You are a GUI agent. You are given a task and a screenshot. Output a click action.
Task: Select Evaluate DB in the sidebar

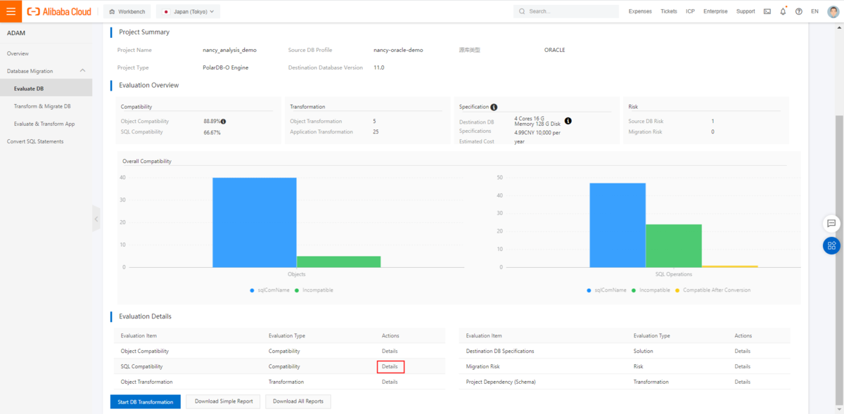pyautogui.click(x=46, y=89)
